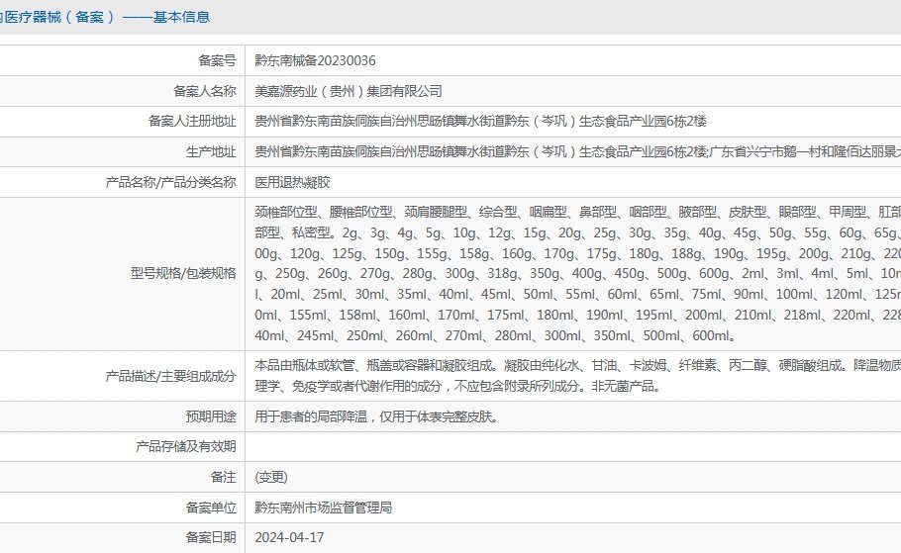Click the 备案人注册地址 label

192,121
